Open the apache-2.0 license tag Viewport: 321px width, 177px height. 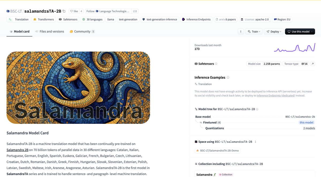tap(255, 19)
